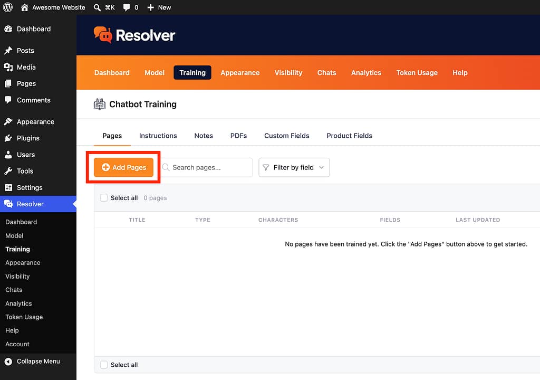Click the magnifier icon in Search pages box
The image size is (540, 380).
click(x=166, y=168)
